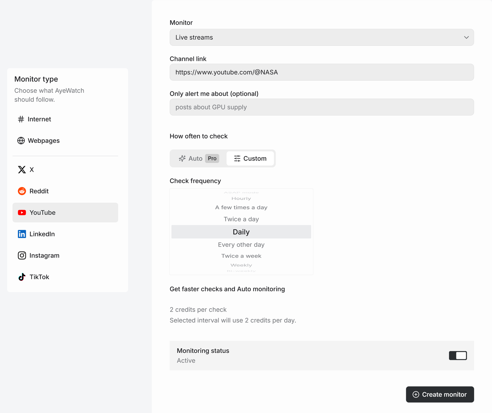The height and width of the screenshot is (413, 492).
Task: Click the TikTok logo icon
Action: [x=22, y=277]
